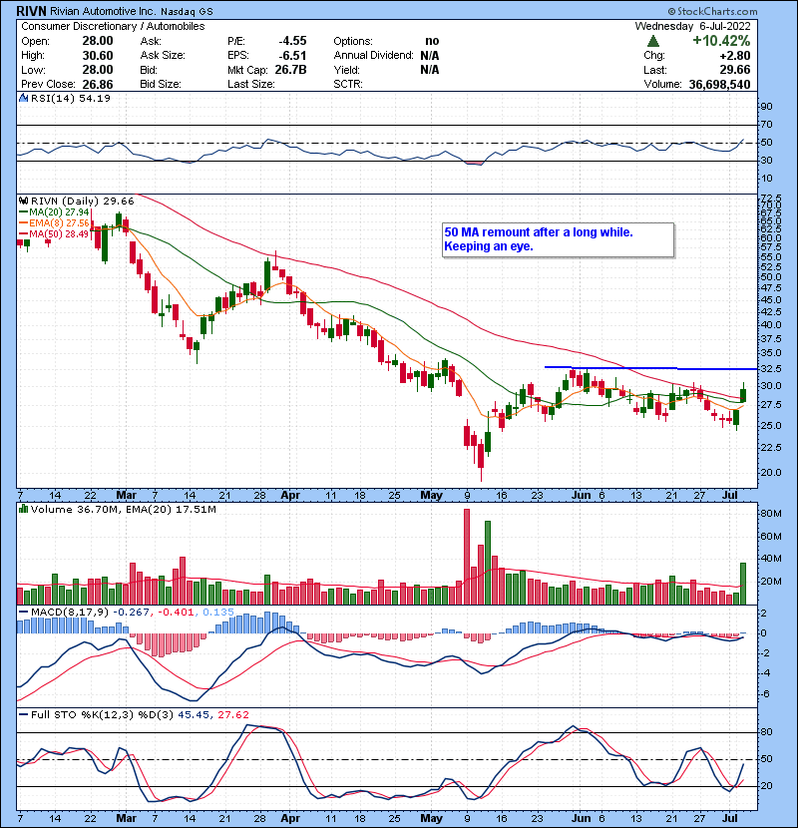This screenshot has width=798, height=828.
Task: Click the EMA(8) 27.56 legend entry
Action: pyautogui.click(x=55, y=222)
